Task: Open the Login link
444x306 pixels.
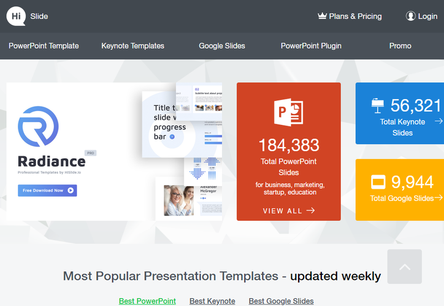Action: coord(427,17)
